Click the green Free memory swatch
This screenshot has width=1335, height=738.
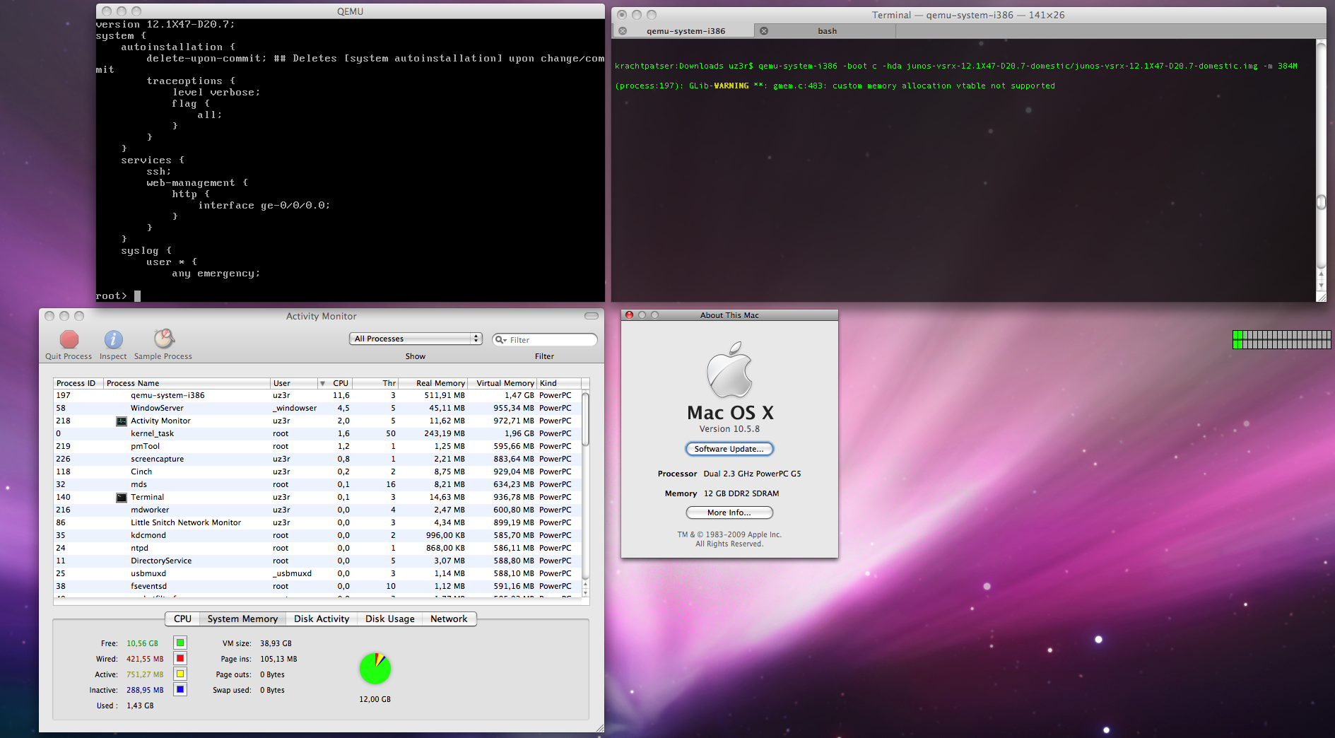point(180,643)
